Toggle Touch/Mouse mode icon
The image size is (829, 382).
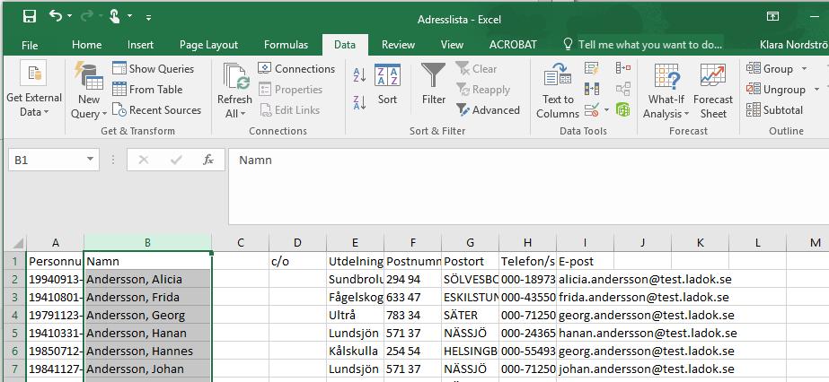(x=114, y=17)
